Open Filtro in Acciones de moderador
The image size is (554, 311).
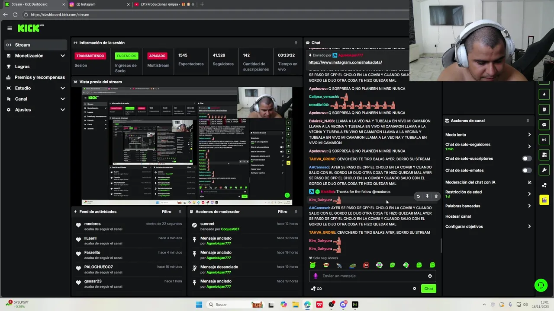(283, 212)
